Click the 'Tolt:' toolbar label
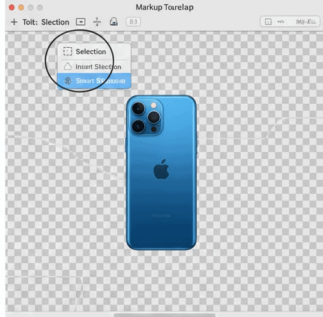Screen dimensions: 323x317 [x=30, y=22]
